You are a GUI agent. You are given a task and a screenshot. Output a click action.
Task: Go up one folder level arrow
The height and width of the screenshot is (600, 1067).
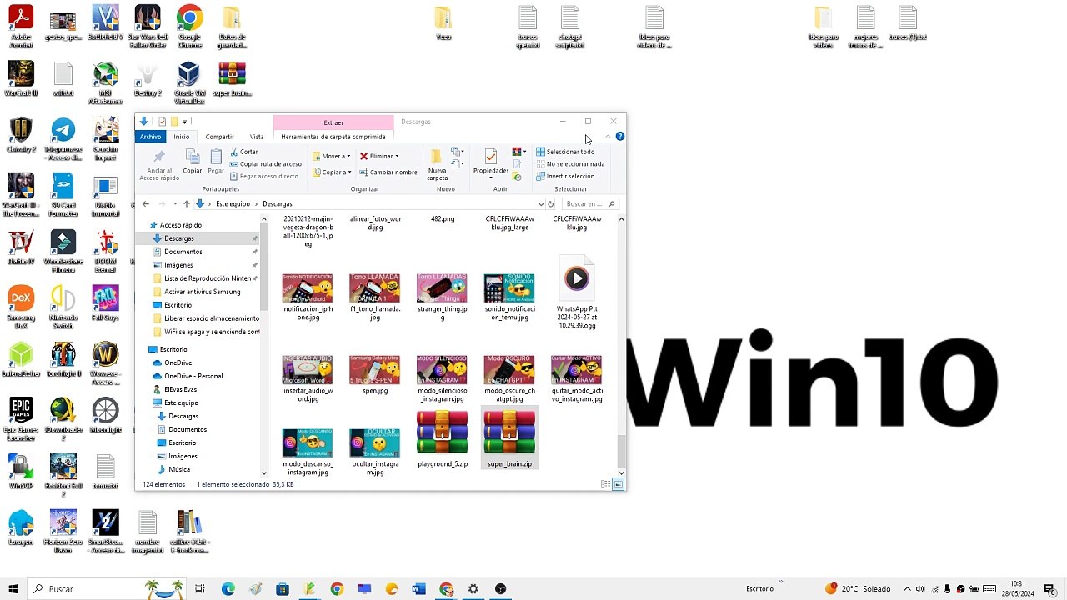[x=187, y=203]
